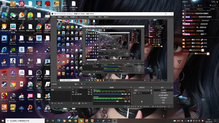Increase transition duration with up stepper arrow
The width and height of the screenshot is (219, 123).
[x=151, y=92]
